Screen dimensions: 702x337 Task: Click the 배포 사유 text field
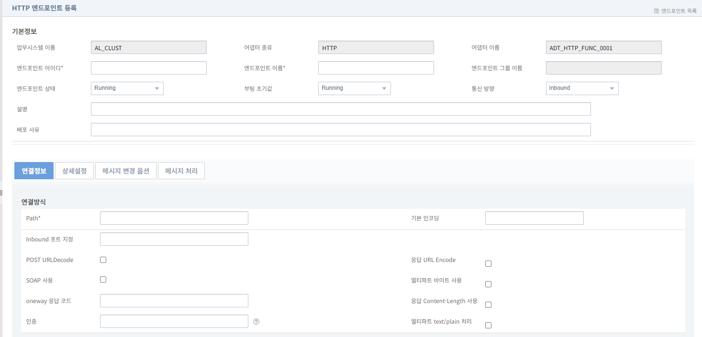[x=341, y=130]
